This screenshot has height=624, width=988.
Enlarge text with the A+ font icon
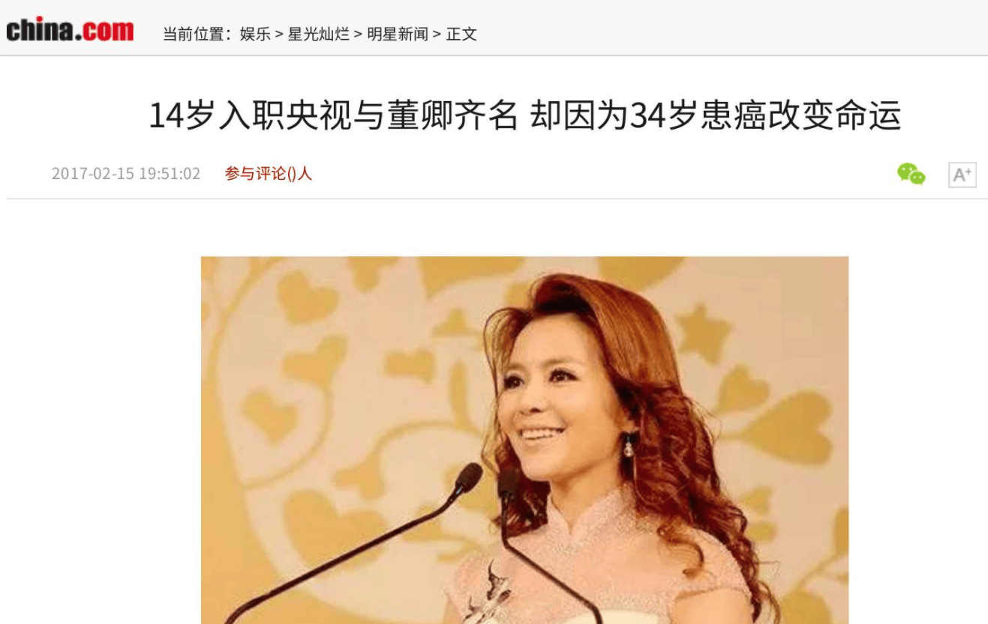(x=962, y=175)
